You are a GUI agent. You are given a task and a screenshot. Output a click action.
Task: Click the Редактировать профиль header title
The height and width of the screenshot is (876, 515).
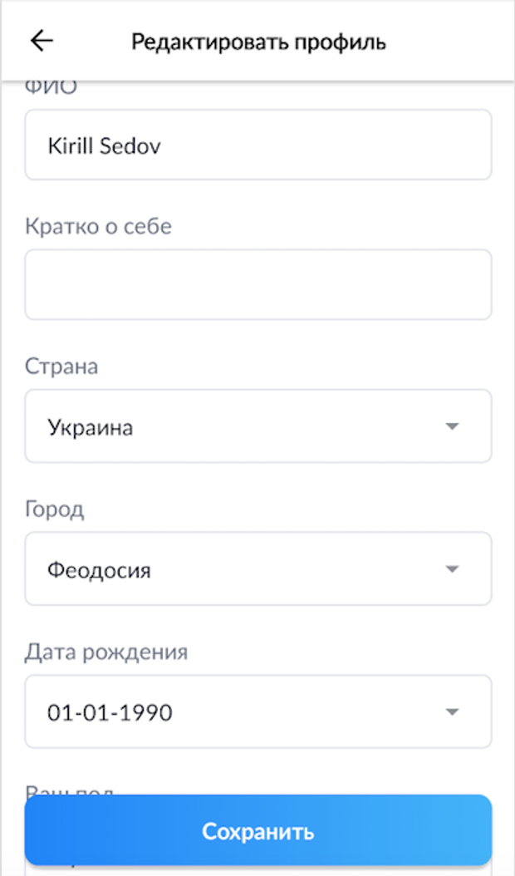tap(258, 42)
